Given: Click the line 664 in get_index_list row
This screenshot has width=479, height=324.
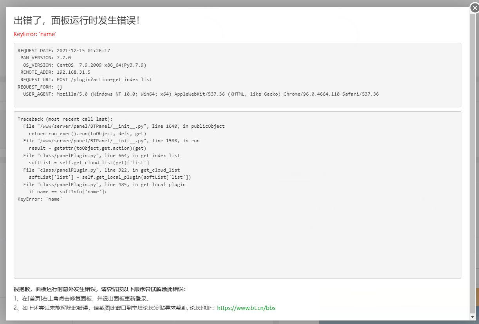Looking at the screenshot, I should (101, 156).
